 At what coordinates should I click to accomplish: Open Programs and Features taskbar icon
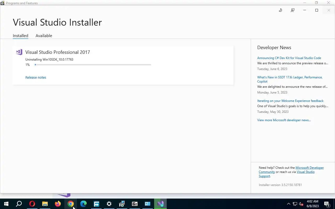pyautogui.click(x=122, y=204)
